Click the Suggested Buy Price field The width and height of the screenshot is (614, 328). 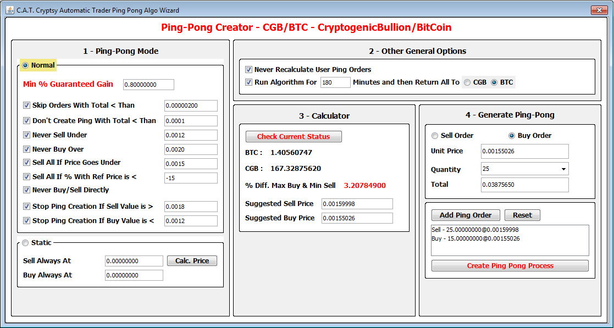coord(357,218)
